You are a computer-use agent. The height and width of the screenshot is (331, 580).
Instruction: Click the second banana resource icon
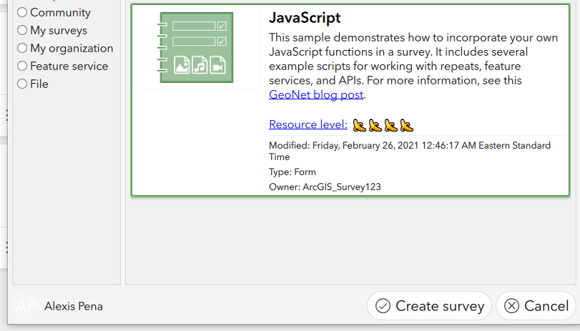pyautogui.click(x=375, y=125)
